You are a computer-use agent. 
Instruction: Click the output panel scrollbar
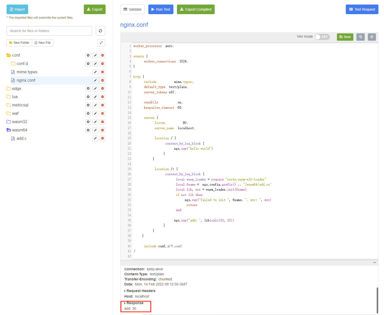[377, 300]
